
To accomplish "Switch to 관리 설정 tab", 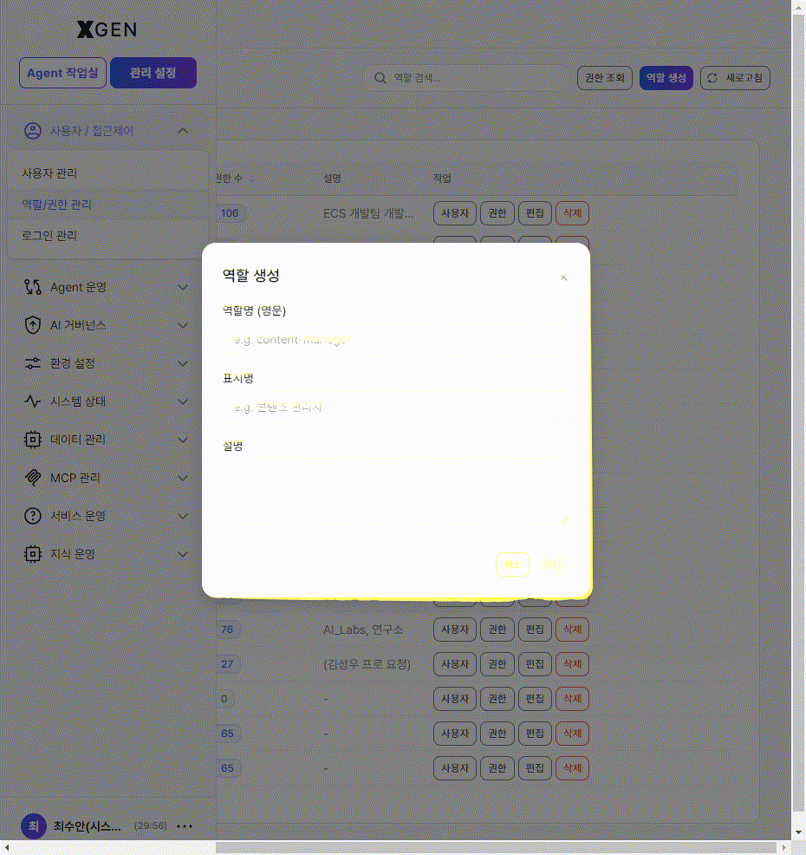I will [x=153, y=73].
